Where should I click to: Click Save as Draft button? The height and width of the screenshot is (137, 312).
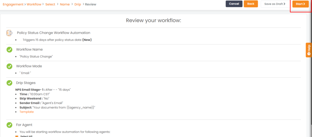(x=275, y=4)
